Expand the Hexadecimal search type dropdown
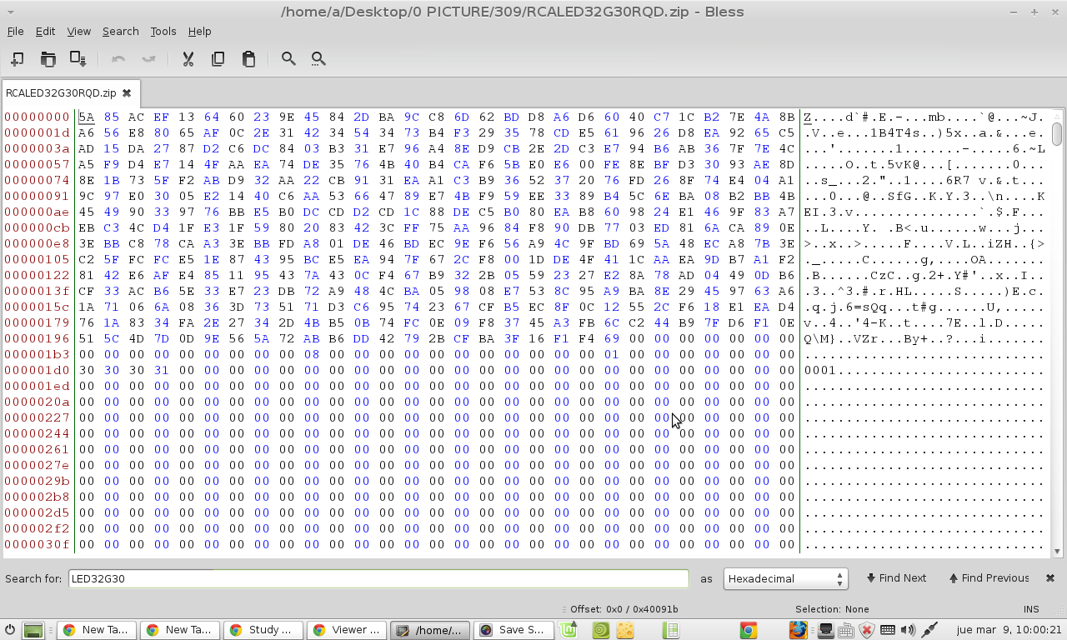Screen dimensions: 1067x640 (784, 578)
